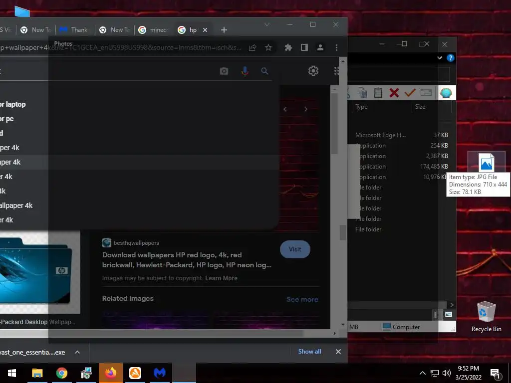The height and width of the screenshot is (383, 511).
Task: Open the volume control in the system tray
Action: click(x=447, y=373)
